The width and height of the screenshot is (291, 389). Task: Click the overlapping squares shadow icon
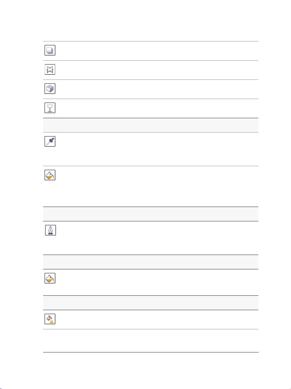pos(50,50)
